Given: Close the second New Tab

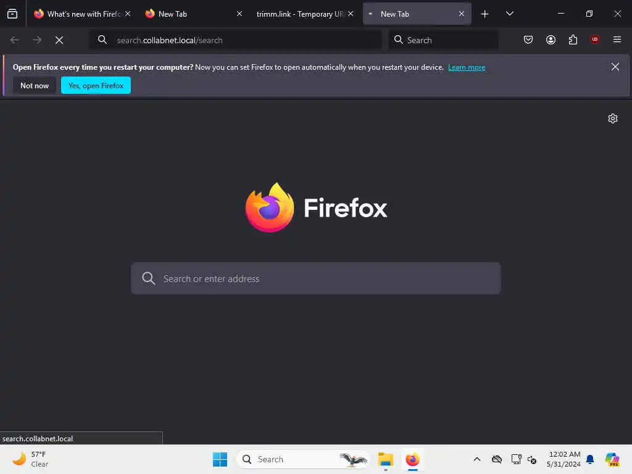Looking at the screenshot, I should (239, 14).
